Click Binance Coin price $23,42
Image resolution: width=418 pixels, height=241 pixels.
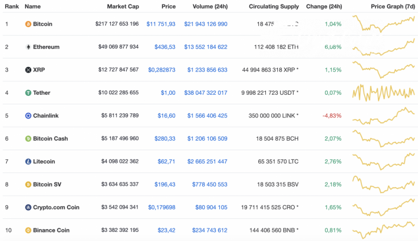[166, 230]
